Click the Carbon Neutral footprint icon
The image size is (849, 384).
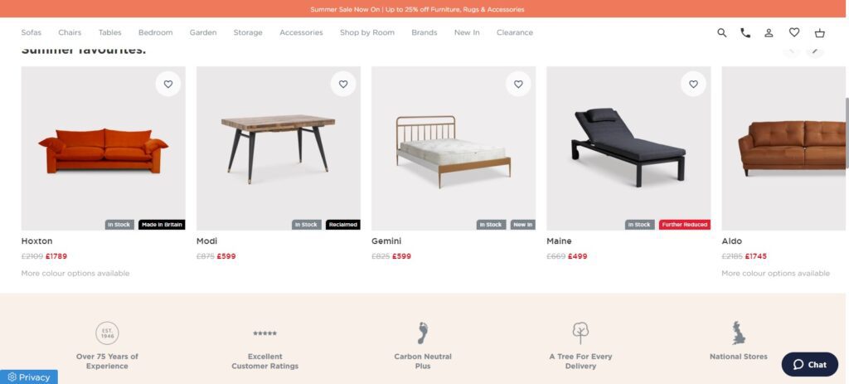(x=423, y=333)
